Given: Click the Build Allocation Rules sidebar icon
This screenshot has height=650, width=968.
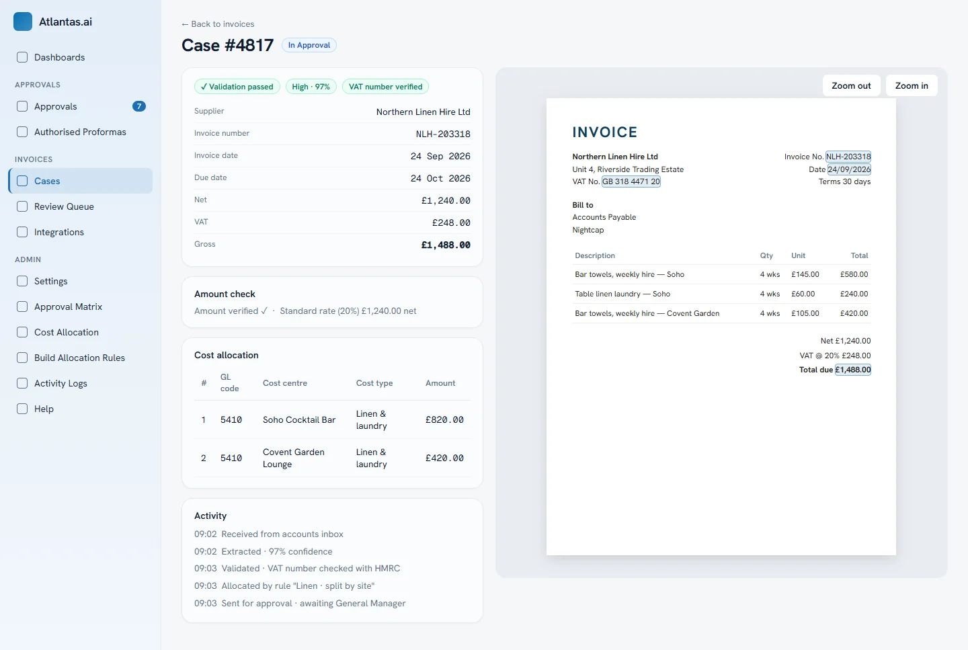Looking at the screenshot, I should (x=22, y=358).
